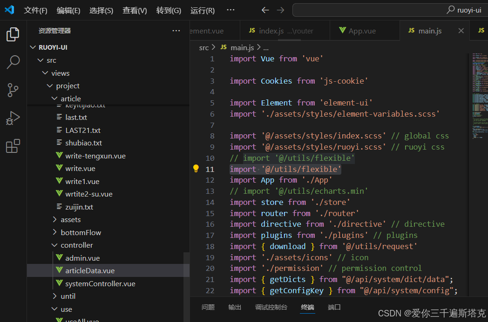Open the Extensions view
This screenshot has height=322, width=488.
[x=13, y=146]
